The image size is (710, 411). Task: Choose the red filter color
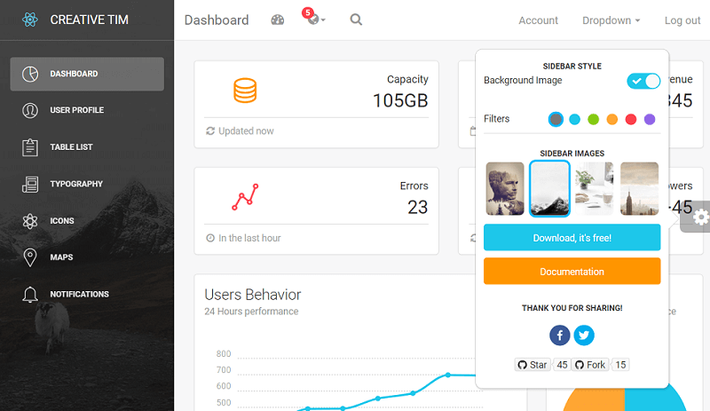point(631,119)
